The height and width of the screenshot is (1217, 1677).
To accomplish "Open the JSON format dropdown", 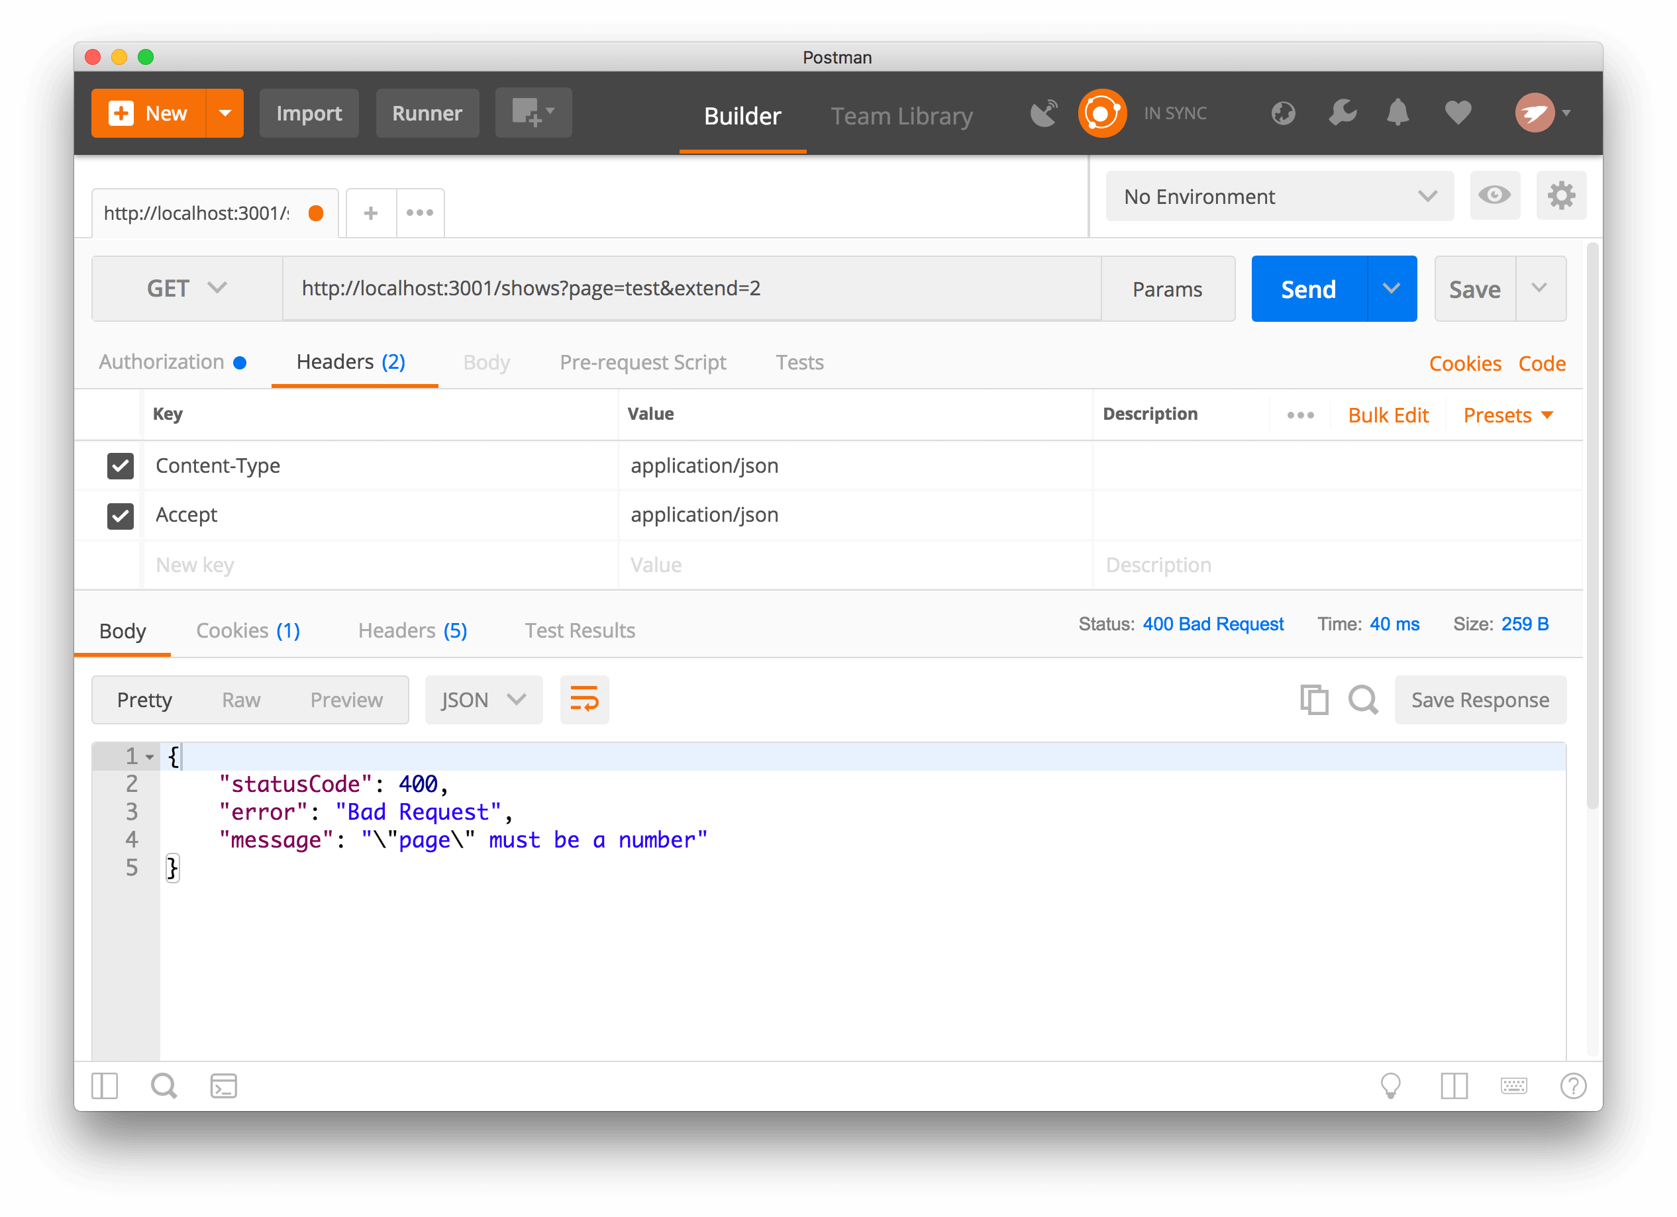I will pos(483,699).
